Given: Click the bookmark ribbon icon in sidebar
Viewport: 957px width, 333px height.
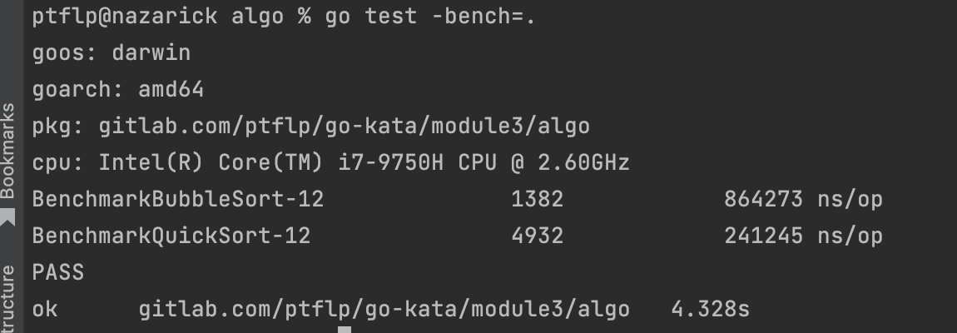Looking at the screenshot, I should click(8, 218).
